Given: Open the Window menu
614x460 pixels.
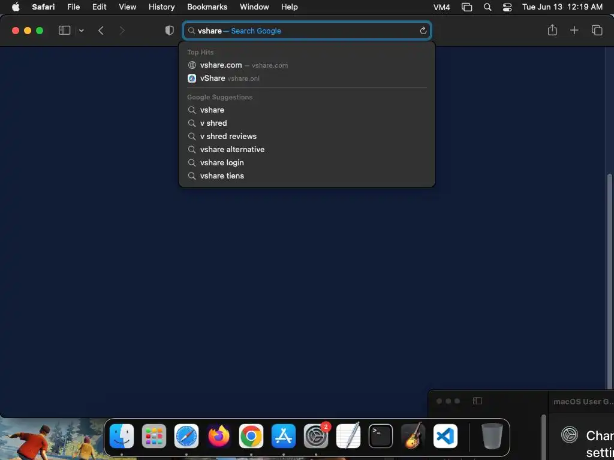Looking at the screenshot, I should coord(254,7).
